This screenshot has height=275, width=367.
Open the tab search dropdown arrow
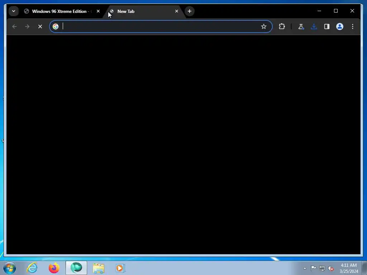(x=14, y=11)
